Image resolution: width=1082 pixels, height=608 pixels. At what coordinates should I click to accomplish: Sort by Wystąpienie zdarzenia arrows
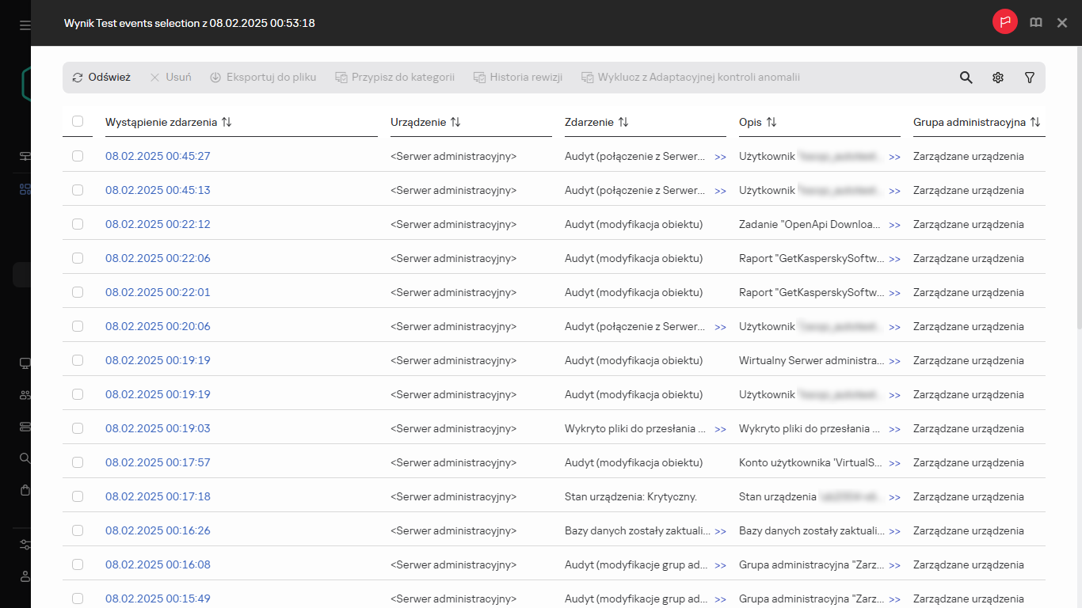227,122
